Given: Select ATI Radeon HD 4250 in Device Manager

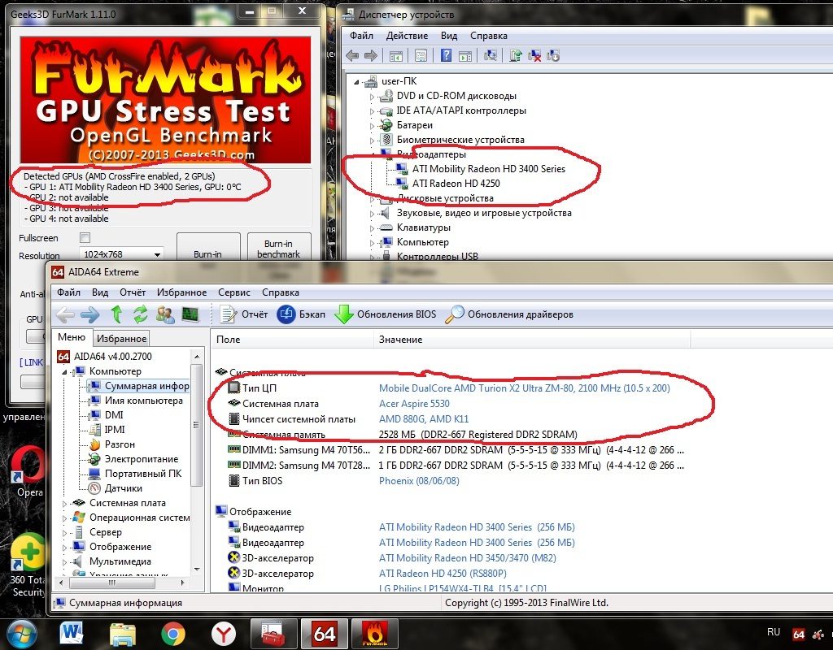Looking at the screenshot, I should click(456, 184).
